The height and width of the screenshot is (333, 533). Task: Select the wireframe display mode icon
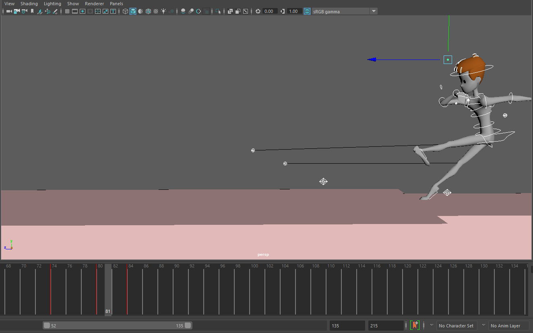(125, 11)
